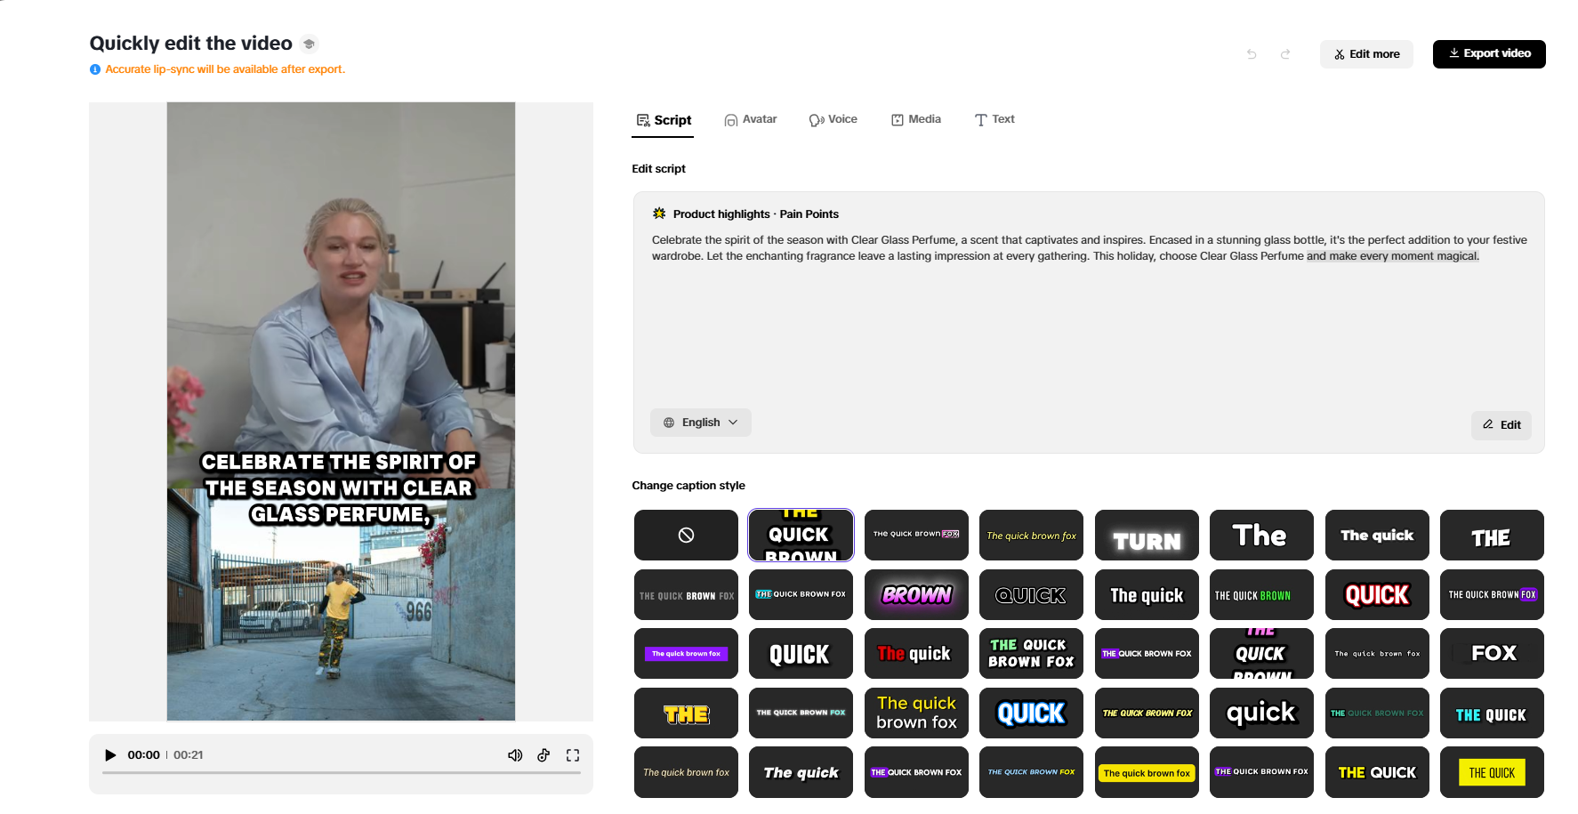Screen dimensions: 1578x814
Task: Click the 'Change caption style' heading
Action: coord(688,486)
